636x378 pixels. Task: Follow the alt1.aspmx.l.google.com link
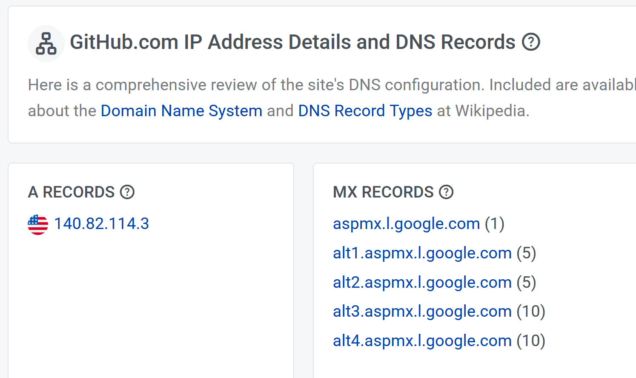coord(422,253)
